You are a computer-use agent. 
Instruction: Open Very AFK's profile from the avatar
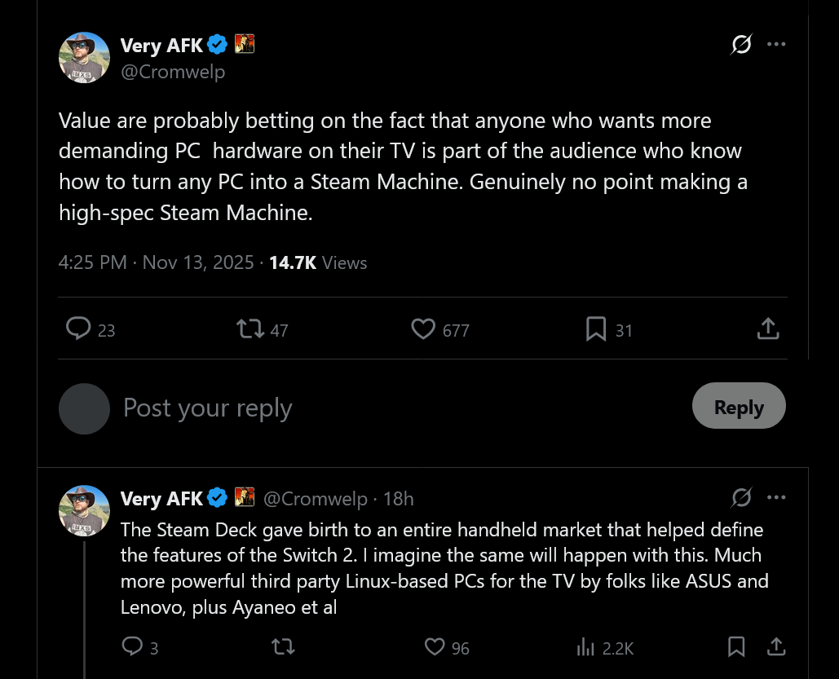click(x=84, y=57)
